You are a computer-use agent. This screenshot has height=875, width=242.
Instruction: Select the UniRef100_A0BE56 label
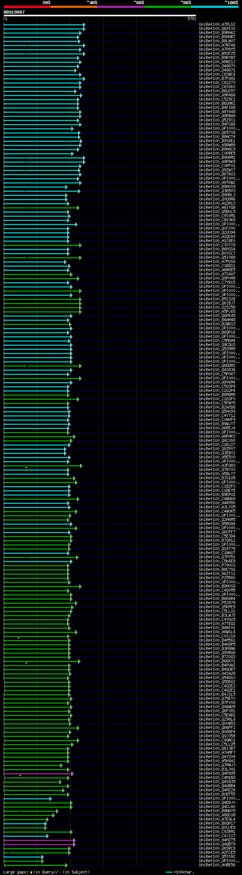point(217,865)
